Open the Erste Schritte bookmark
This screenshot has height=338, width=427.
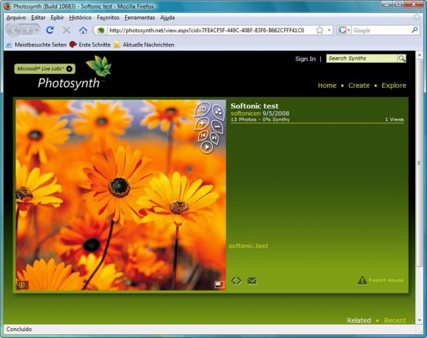pyautogui.click(x=90, y=45)
